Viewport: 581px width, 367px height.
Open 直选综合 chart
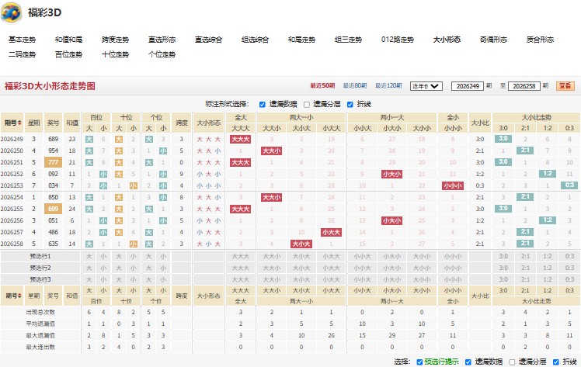coord(209,40)
